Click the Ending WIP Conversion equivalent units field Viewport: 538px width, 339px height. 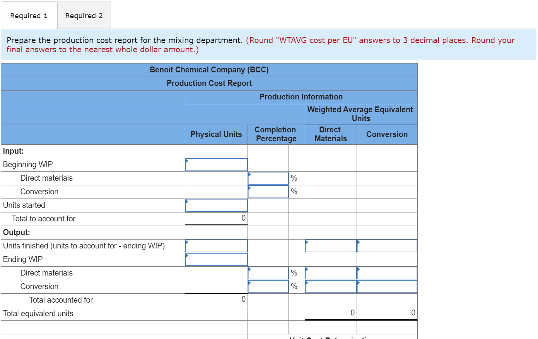pyautogui.click(x=387, y=286)
